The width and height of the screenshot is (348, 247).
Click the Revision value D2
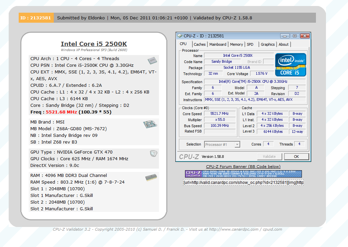click(x=297, y=93)
